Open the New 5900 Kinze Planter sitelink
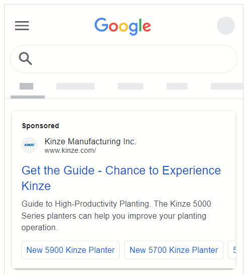The height and width of the screenshot is (275, 246). tap(70, 250)
